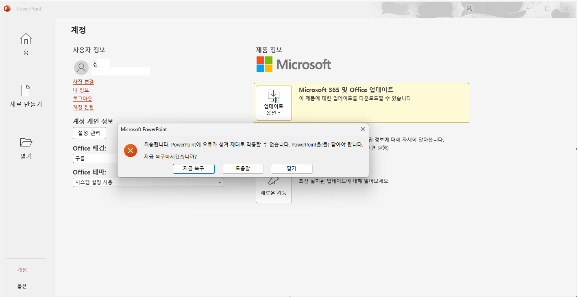The width and height of the screenshot is (577, 297).
Task: Click the PowerPoint logo in the title bar
Action: pyautogui.click(x=7, y=9)
